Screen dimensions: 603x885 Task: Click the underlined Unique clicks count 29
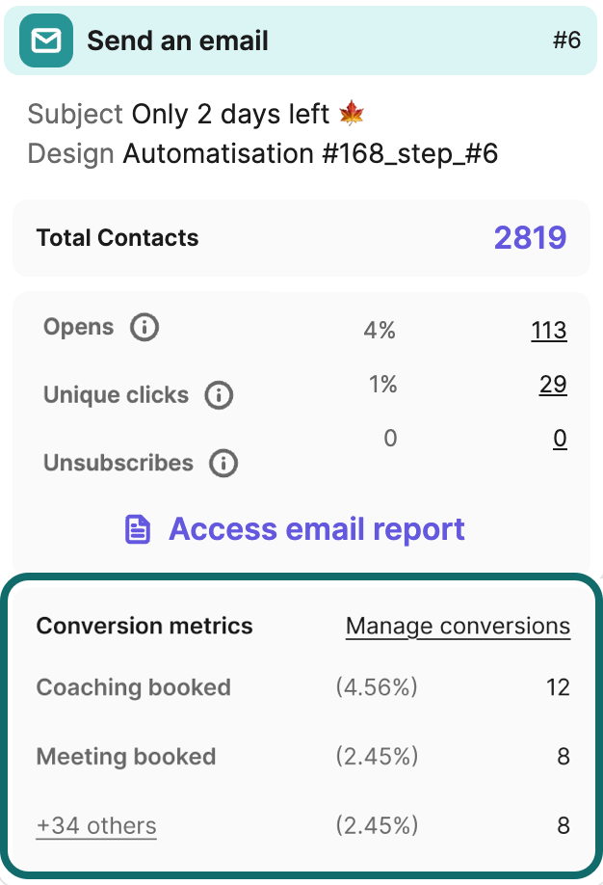point(553,384)
